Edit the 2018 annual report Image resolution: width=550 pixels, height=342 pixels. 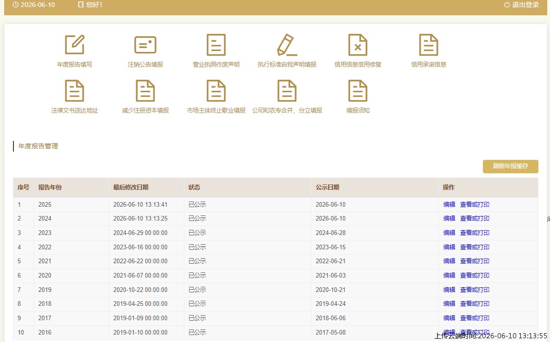pos(449,304)
